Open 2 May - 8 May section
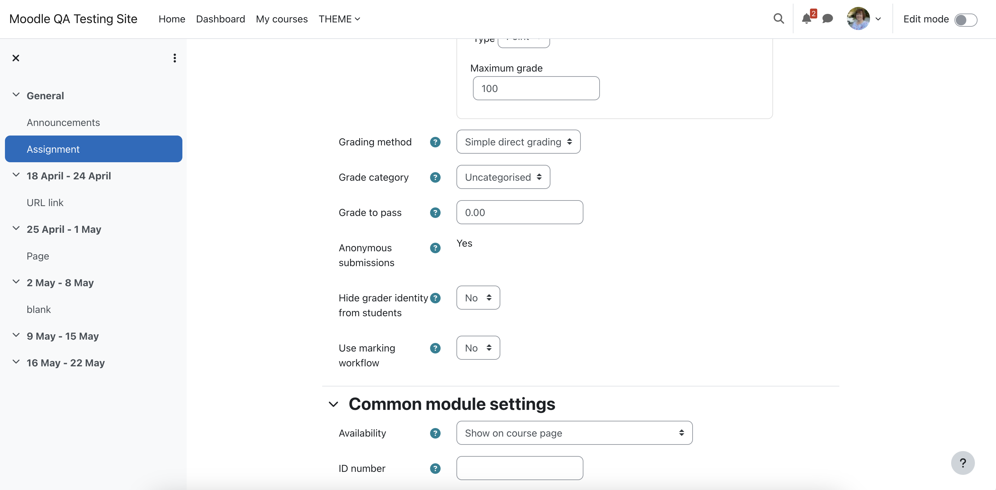Viewport: 996px width, 490px height. pyautogui.click(x=60, y=283)
